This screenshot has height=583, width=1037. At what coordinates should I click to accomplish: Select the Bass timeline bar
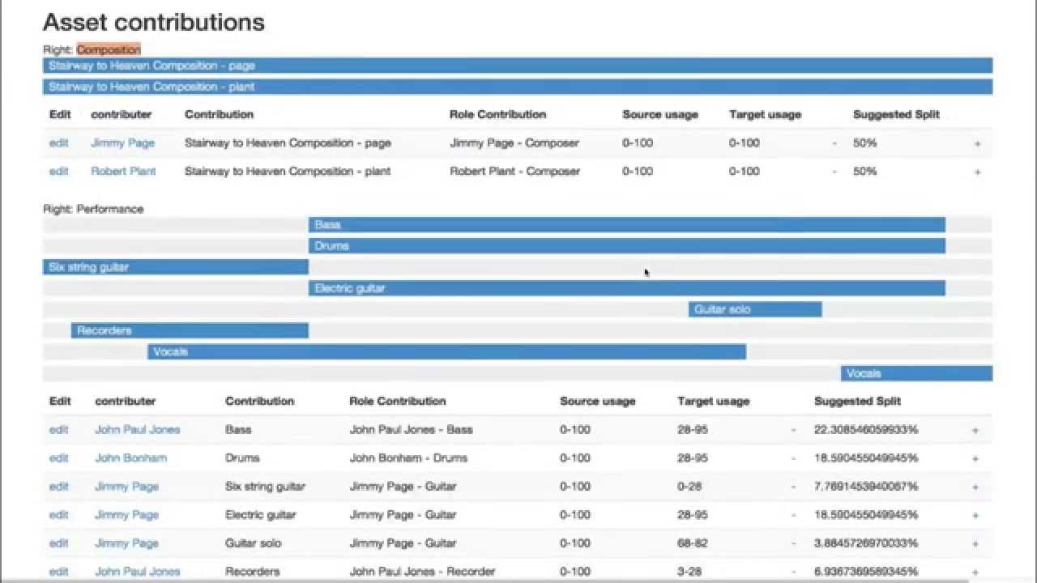coord(627,224)
